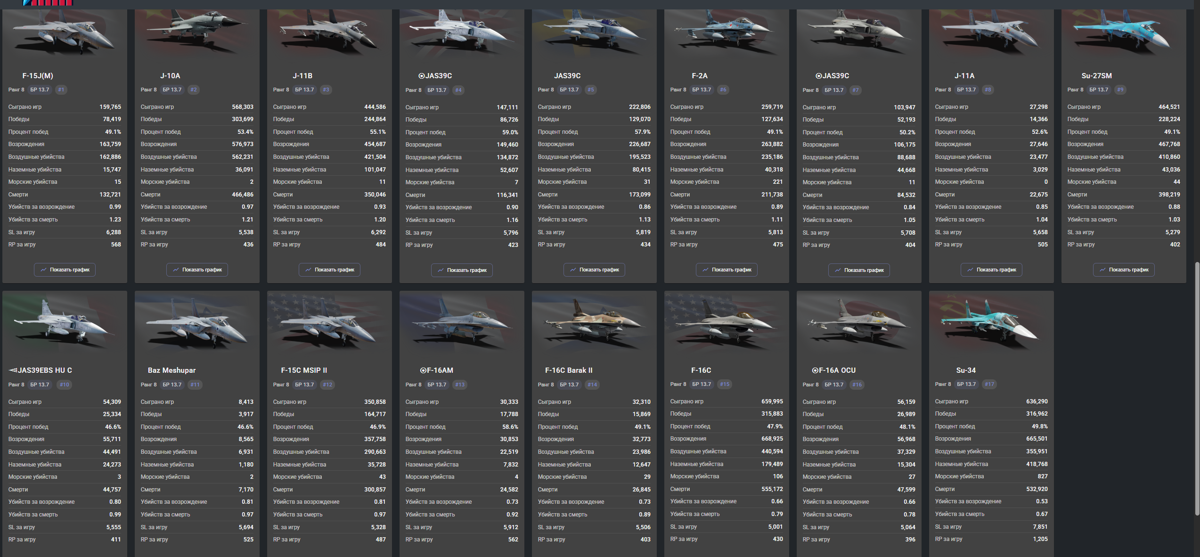The width and height of the screenshot is (1200, 557).
Task: Click chart icon on Su-27SM graph button
Action: (1102, 270)
